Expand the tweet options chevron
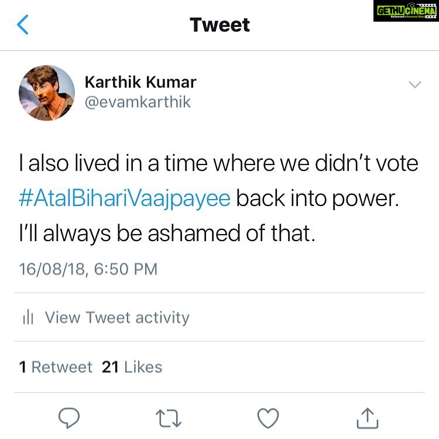The width and height of the screenshot is (439, 439). point(414,84)
